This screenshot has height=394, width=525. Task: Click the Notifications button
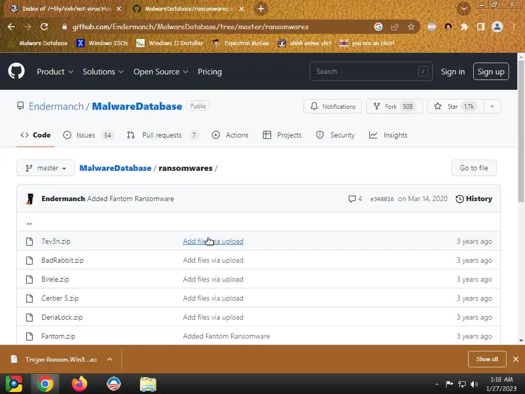[332, 107]
